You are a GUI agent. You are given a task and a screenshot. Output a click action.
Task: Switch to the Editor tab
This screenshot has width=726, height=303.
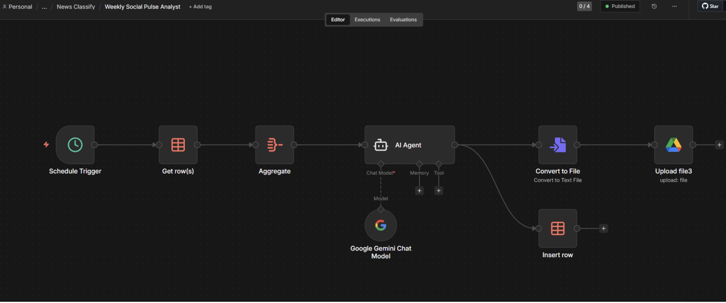click(x=338, y=20)
